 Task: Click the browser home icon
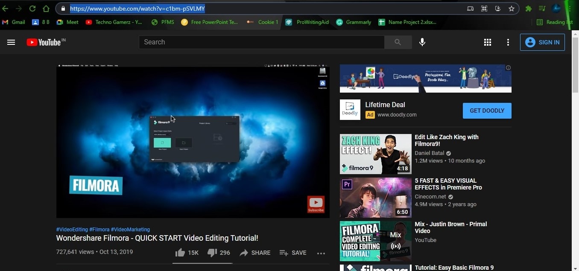coord(46,9)
